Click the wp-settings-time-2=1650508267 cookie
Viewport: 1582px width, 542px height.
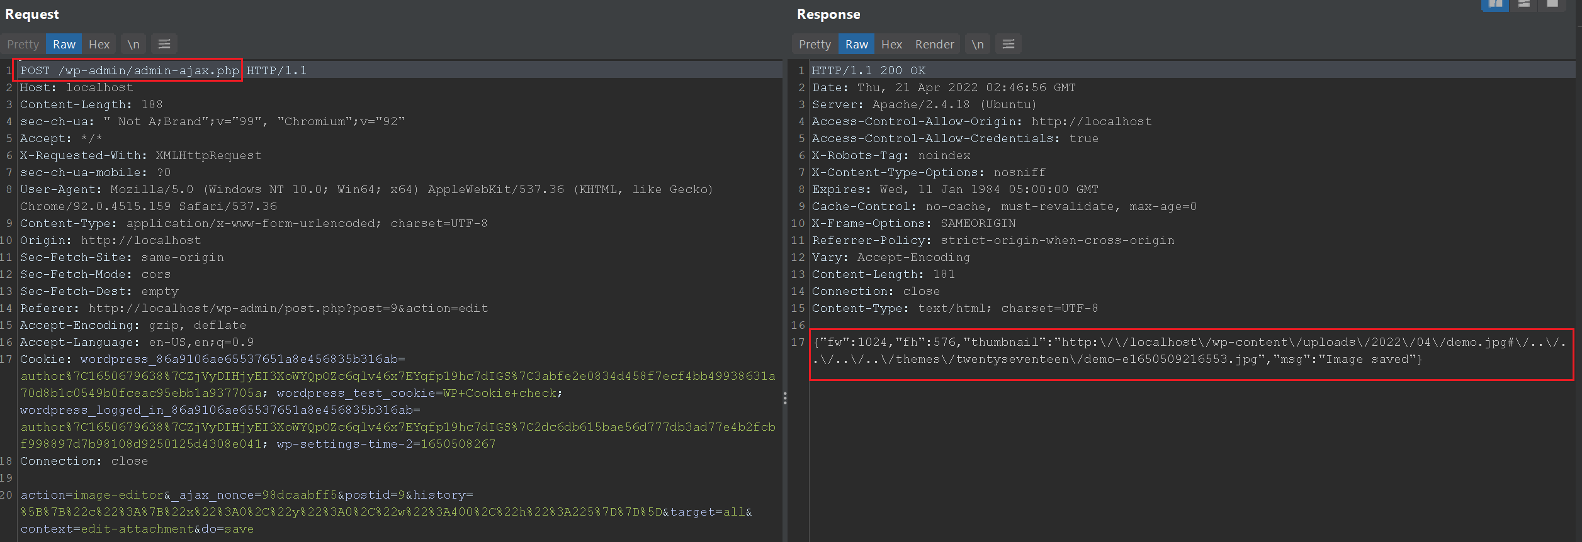[x=386, y=444]
